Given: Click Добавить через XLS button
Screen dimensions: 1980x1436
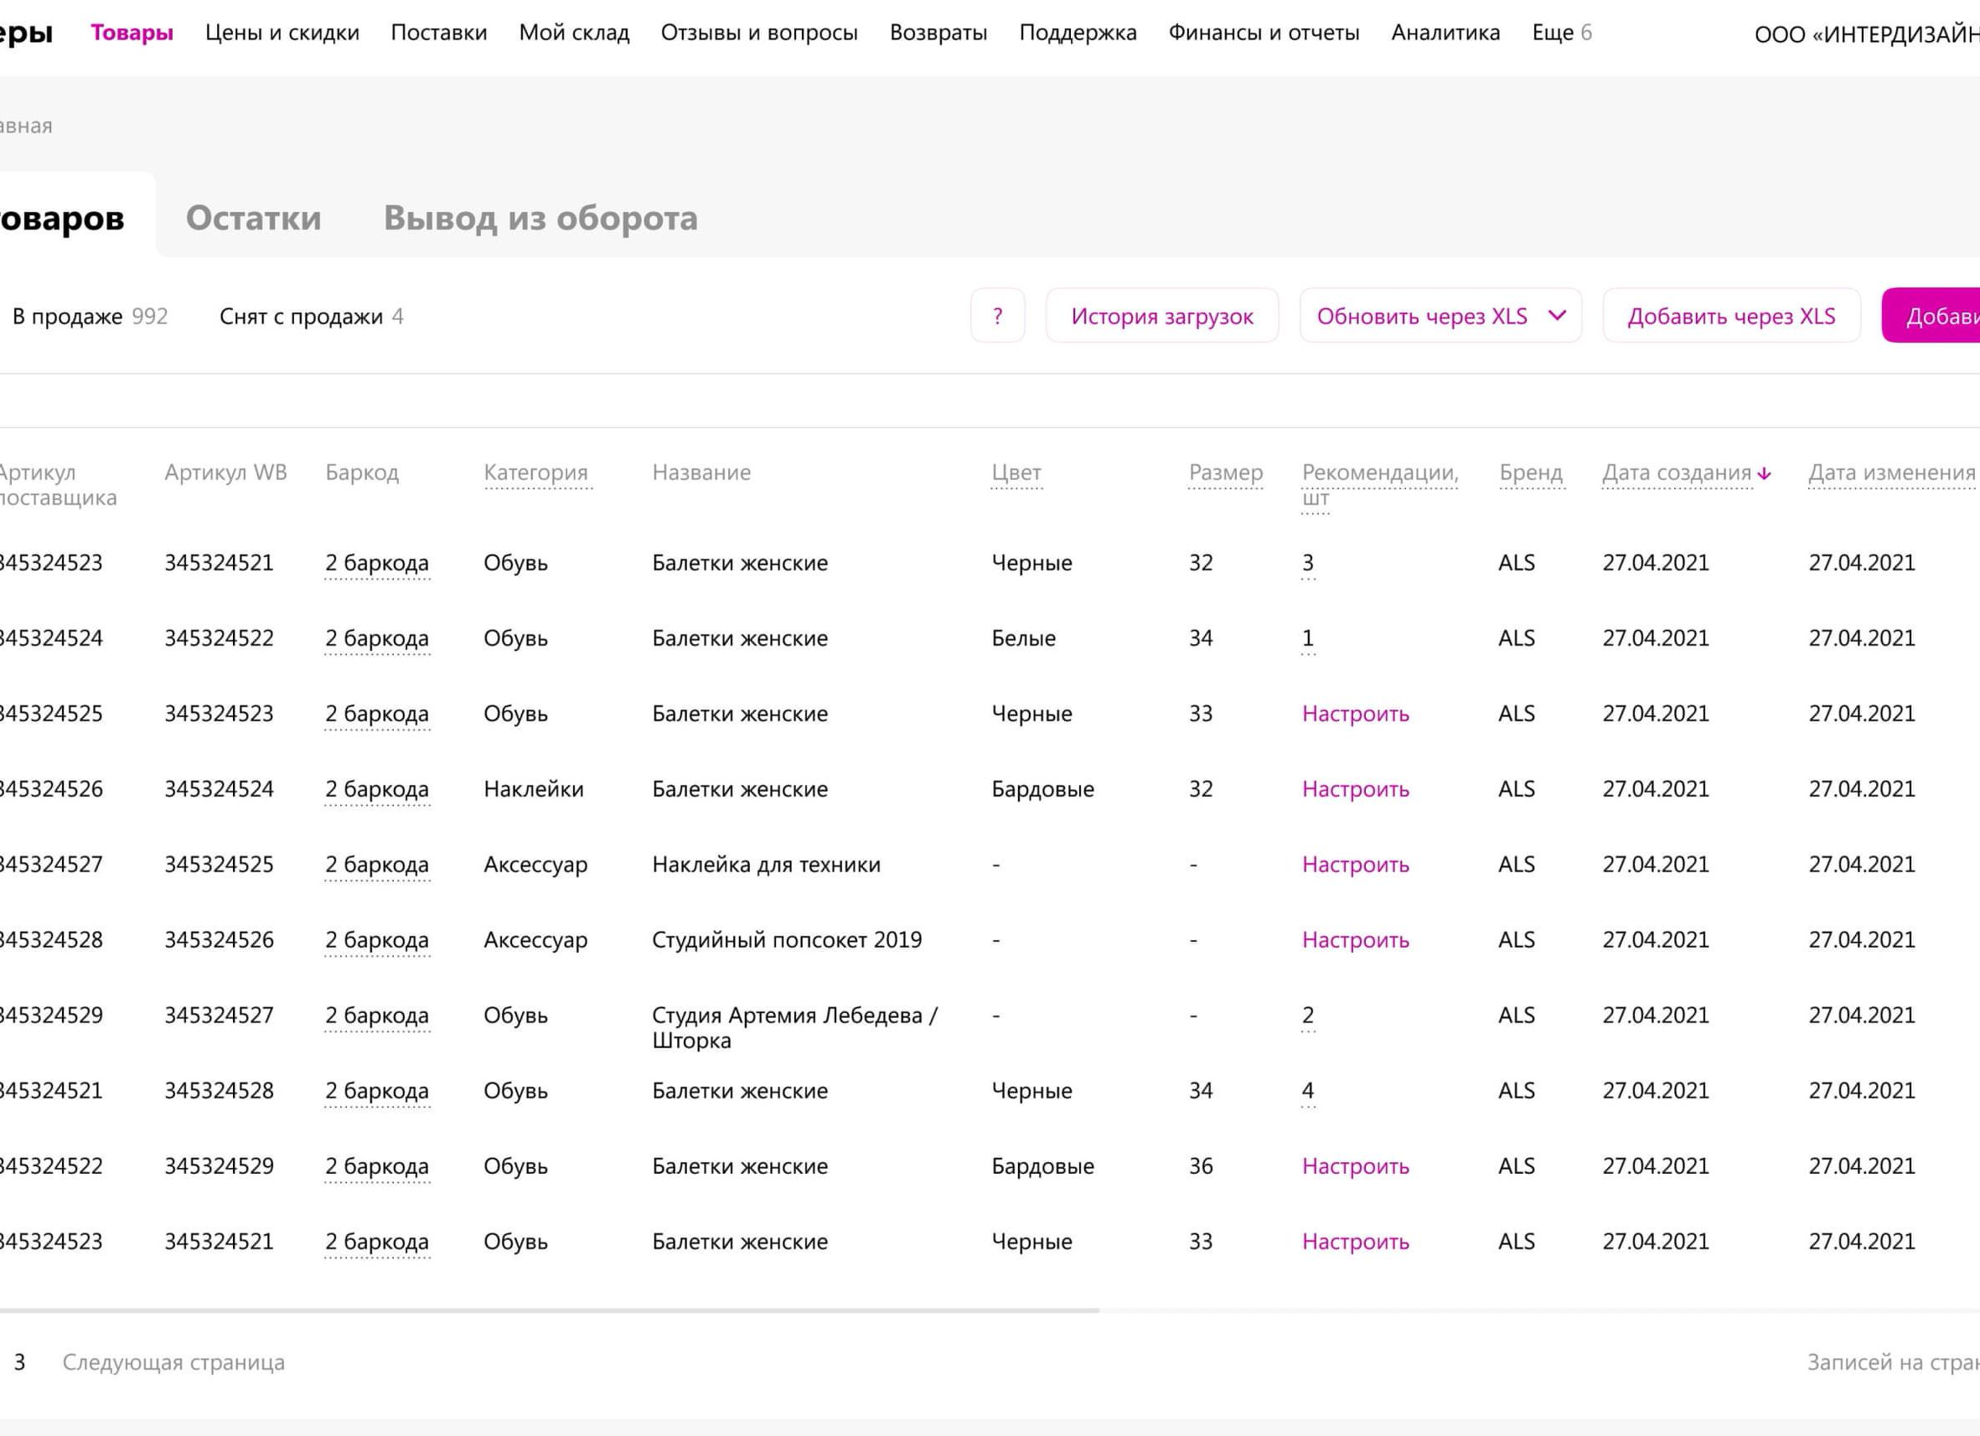Looking at the screenshot, I should [1730, 316].
